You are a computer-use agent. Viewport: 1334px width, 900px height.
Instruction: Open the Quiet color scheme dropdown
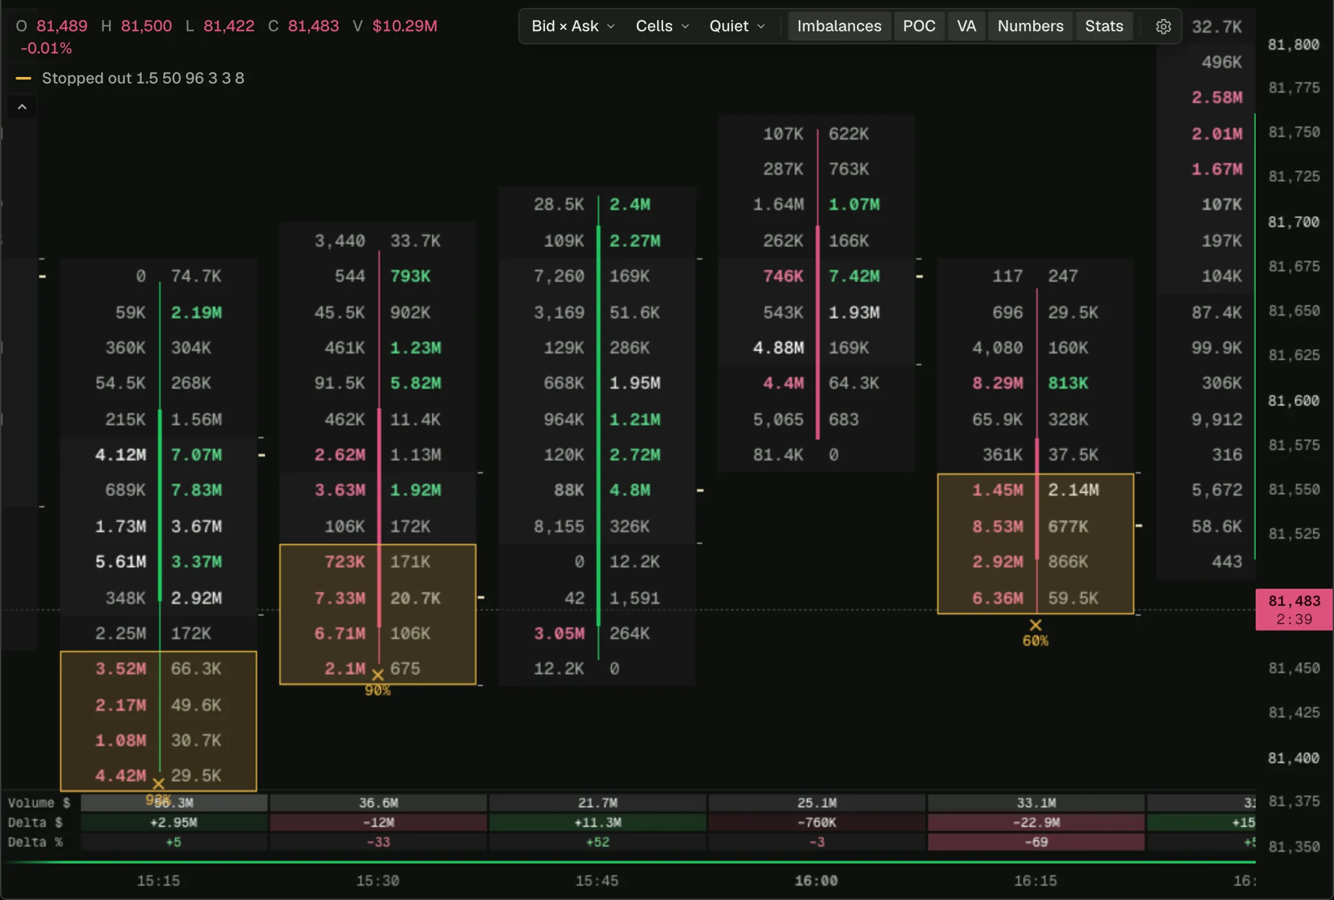coord(737,26)
